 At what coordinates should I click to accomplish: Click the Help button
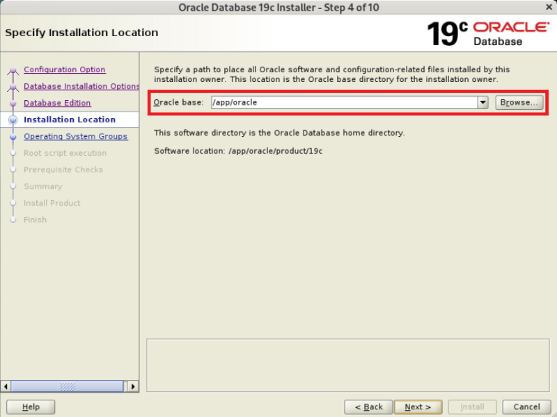coord(31,407)
